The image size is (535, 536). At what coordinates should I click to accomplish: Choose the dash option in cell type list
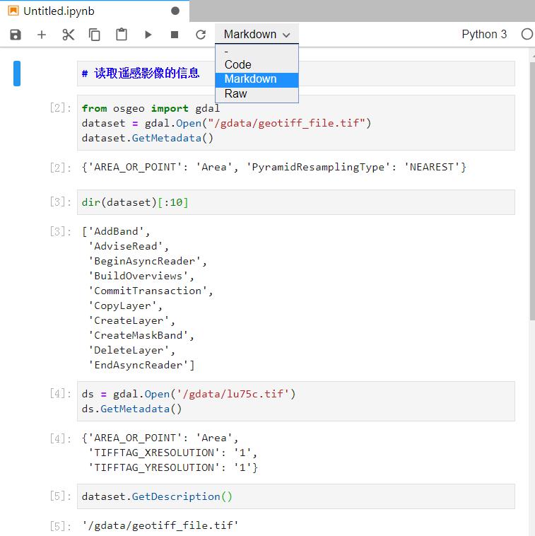click(x=257, y=52)
